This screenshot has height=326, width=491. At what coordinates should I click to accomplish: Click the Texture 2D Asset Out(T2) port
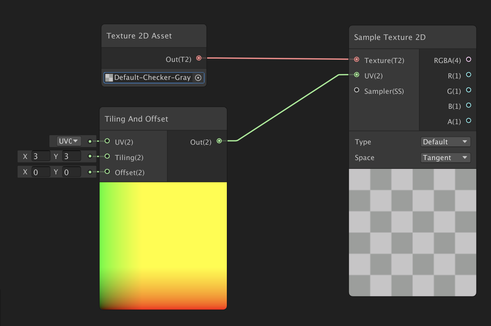(x=199, y=58)
